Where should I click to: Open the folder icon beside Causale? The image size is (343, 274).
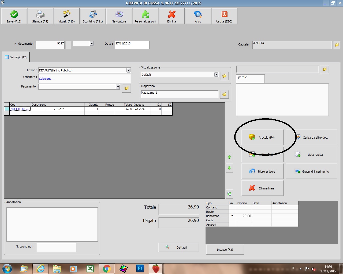337,45
